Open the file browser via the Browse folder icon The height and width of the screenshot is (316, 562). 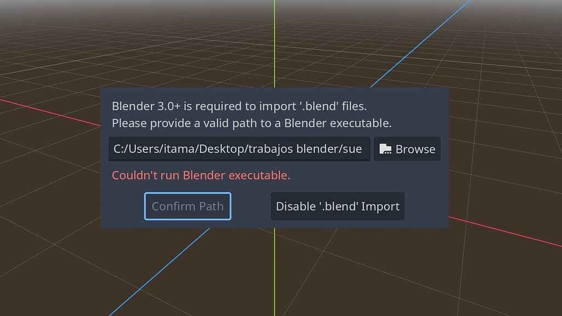(385, 148)
